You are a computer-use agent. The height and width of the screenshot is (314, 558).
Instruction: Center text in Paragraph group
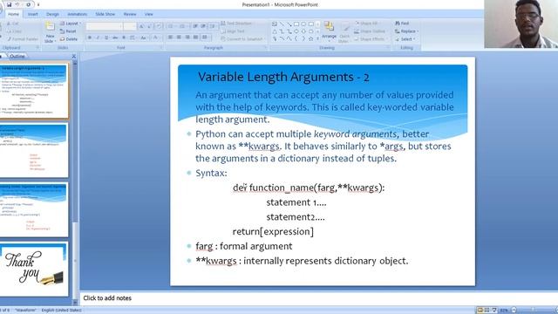point(179,38)
